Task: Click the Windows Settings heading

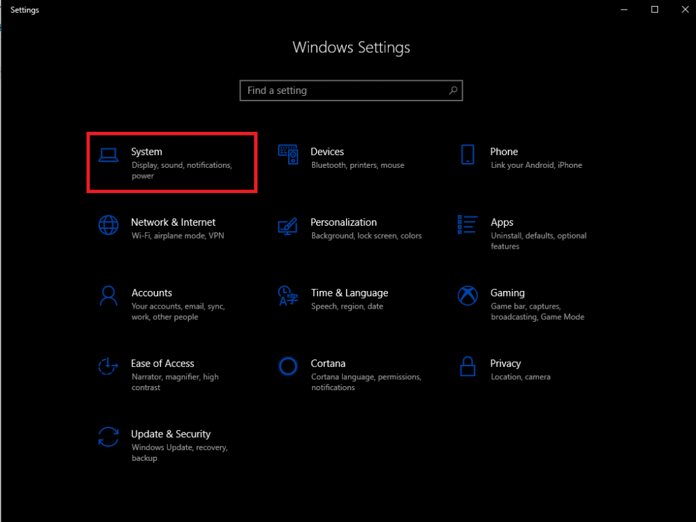Action: tap(351, 48)
